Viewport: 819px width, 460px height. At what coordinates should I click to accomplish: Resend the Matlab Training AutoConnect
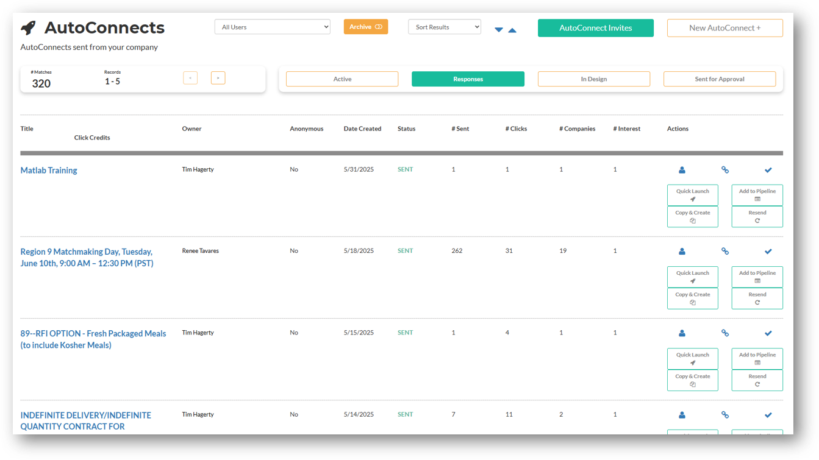point(757,216)
